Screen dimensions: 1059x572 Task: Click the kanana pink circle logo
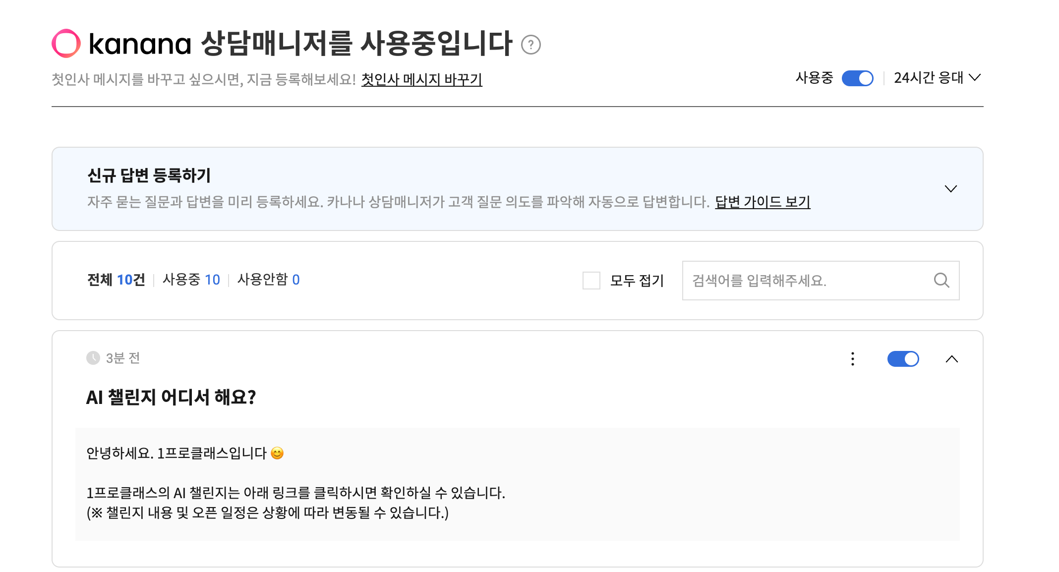[66, 44]
